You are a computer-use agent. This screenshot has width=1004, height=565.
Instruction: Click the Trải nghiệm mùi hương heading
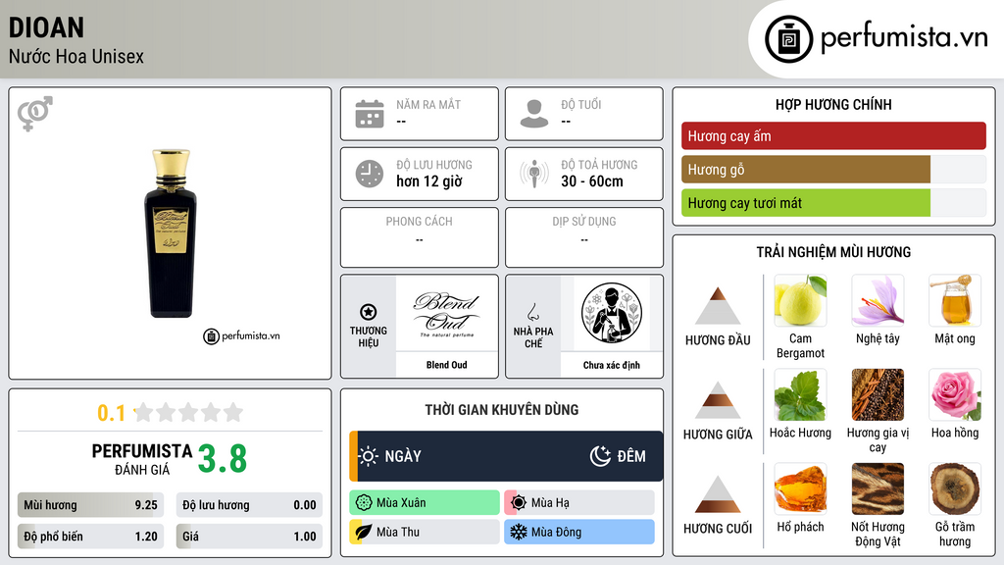[x=833, y=252]
